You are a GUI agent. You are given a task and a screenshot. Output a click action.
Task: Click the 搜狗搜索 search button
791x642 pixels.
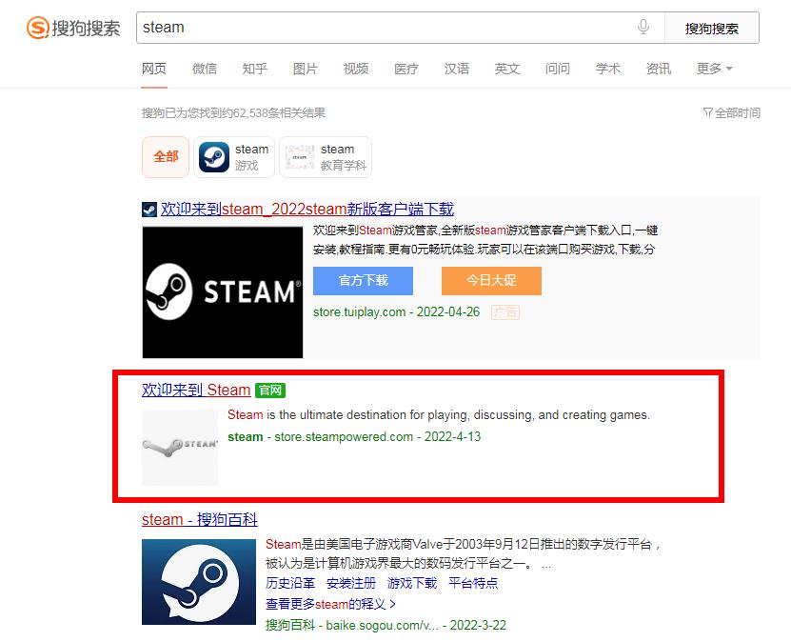tap(712, 28)
